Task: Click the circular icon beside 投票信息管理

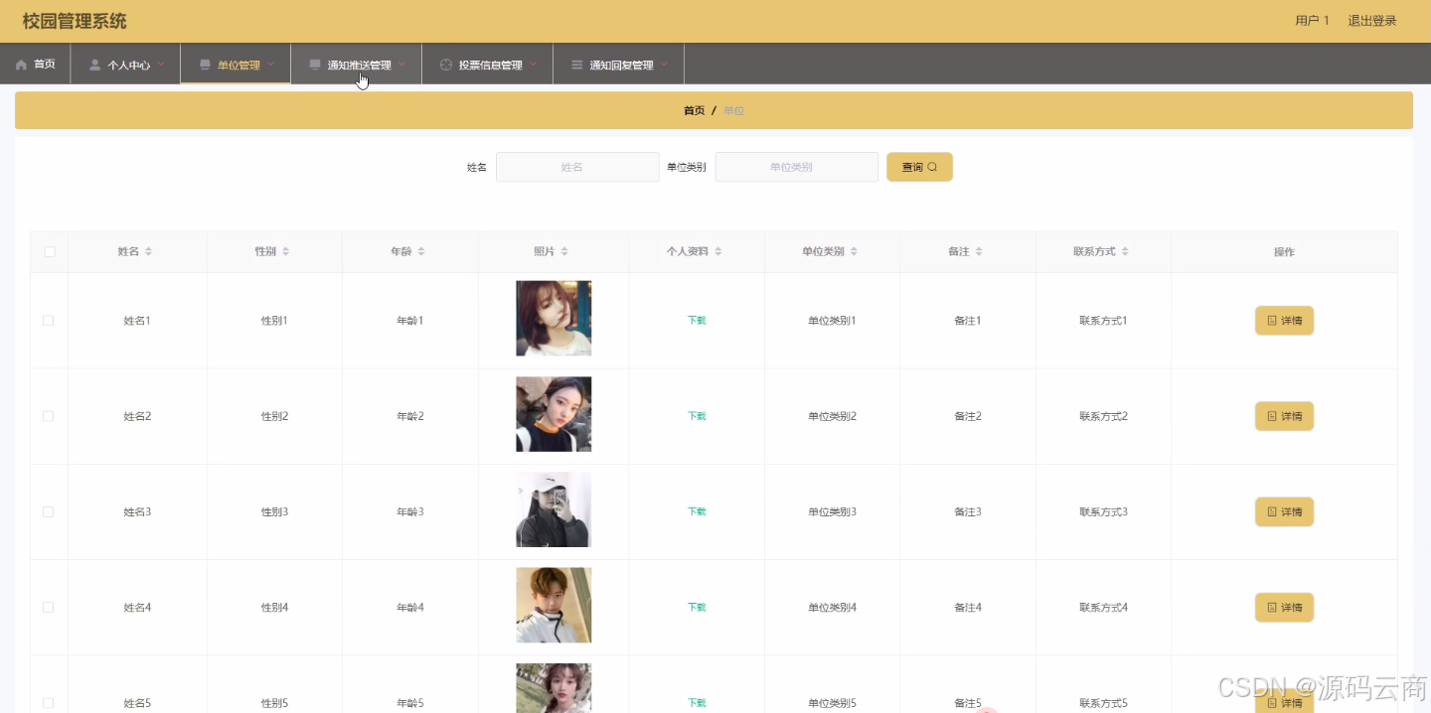Action: [446, 66]
